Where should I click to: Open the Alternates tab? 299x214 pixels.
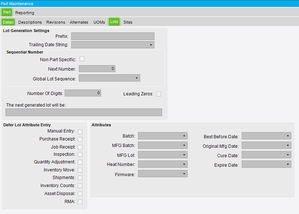click(79, 22)
